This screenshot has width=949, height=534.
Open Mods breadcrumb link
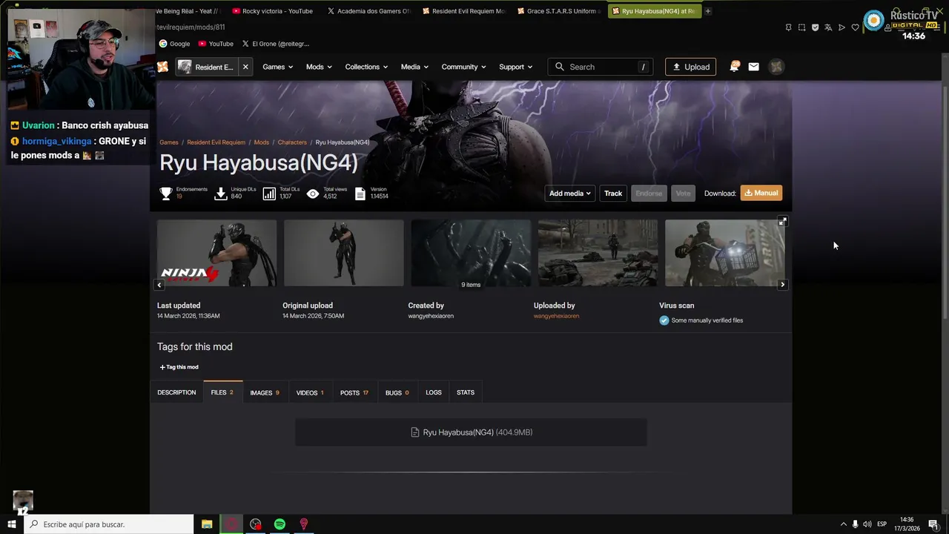[x=262, y=142]
